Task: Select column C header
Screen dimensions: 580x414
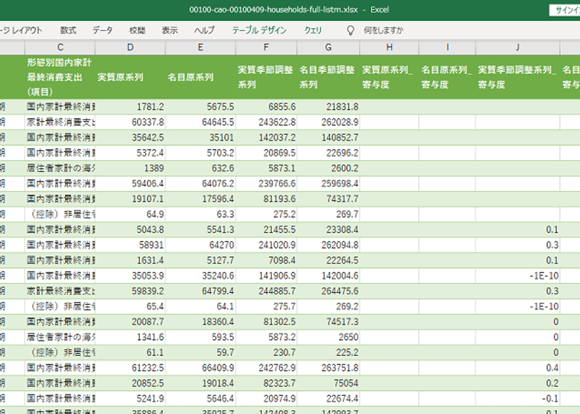Action: 60,47
